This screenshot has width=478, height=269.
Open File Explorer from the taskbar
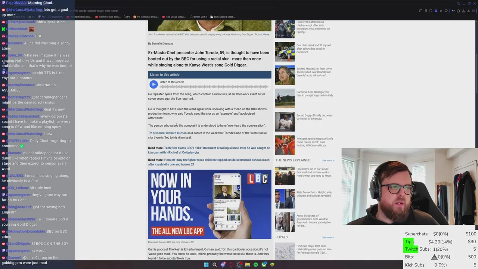(x=247, y=265)
